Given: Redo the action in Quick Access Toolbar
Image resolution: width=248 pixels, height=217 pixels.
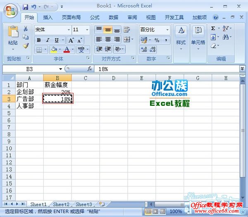Looking at the screenshot, I should 46,7.
